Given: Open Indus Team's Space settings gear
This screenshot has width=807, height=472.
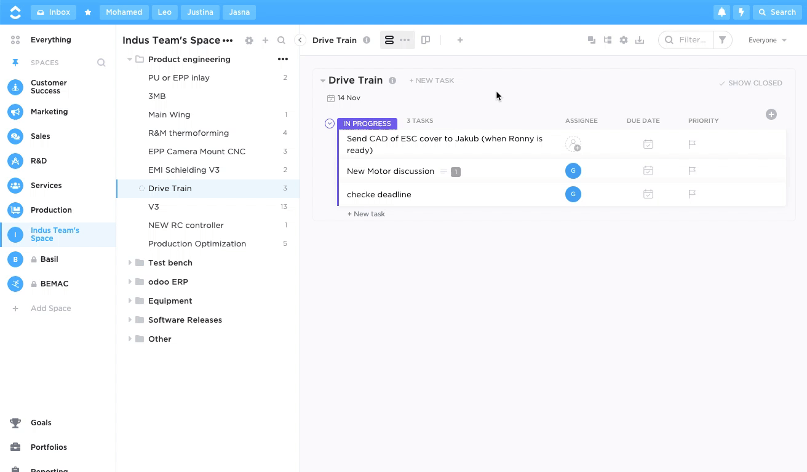Looking at the screenshot, I should click(x=248, y=41).
